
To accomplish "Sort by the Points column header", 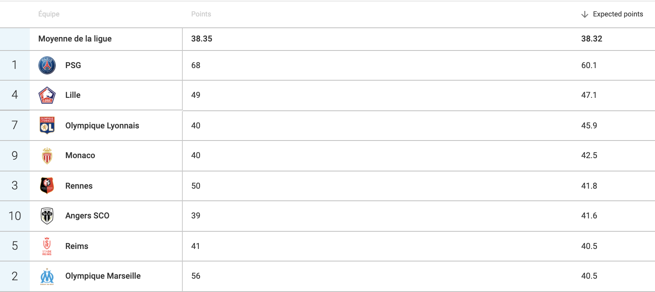I will pos(201,14).
